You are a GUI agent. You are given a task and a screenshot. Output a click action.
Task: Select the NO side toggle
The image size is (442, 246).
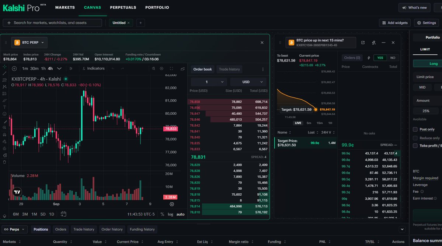tap(393, 58)
